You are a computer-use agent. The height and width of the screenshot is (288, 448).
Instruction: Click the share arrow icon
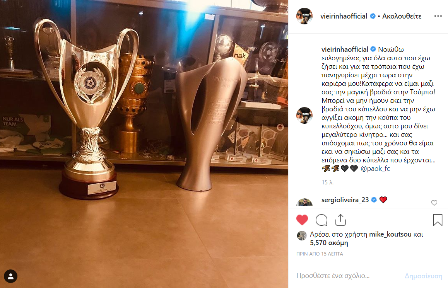(x=340, y=220)
